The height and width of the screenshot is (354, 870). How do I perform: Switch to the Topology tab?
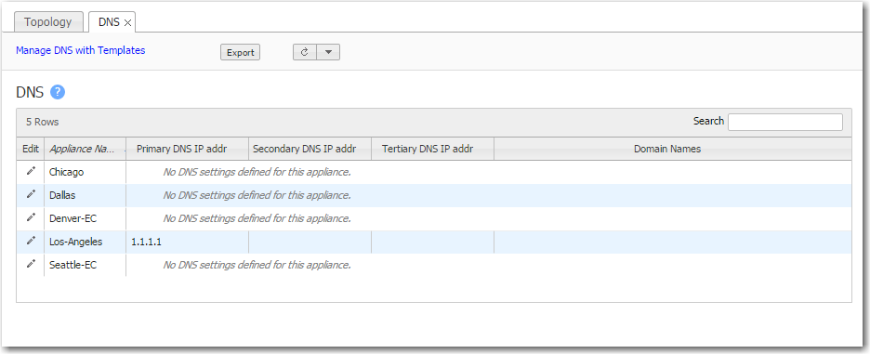[x=48, y=22]
